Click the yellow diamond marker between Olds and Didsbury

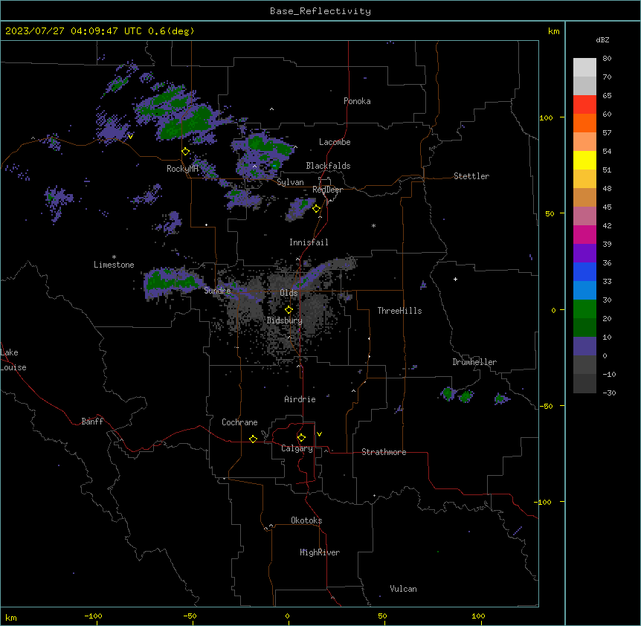(289, 310)
